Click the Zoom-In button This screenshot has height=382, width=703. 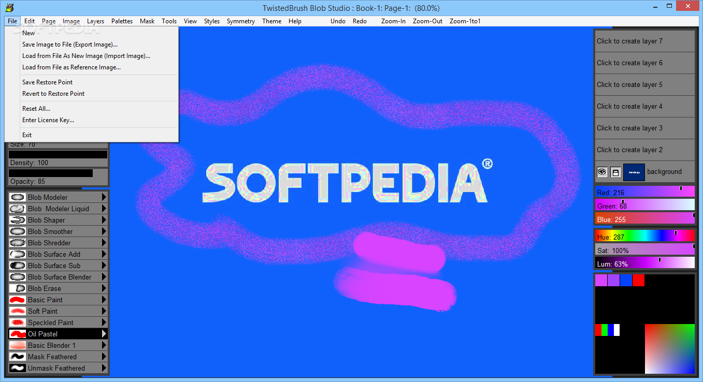[x=393, y=21]
